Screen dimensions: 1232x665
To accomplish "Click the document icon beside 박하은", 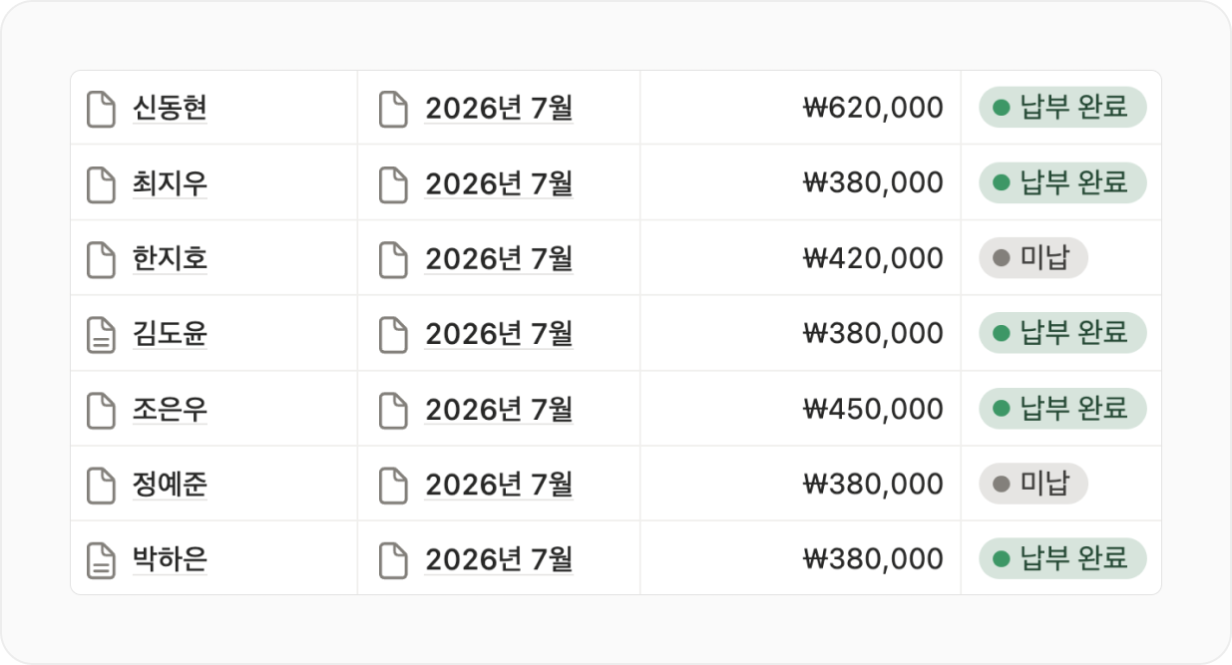I will click(101, 560).
